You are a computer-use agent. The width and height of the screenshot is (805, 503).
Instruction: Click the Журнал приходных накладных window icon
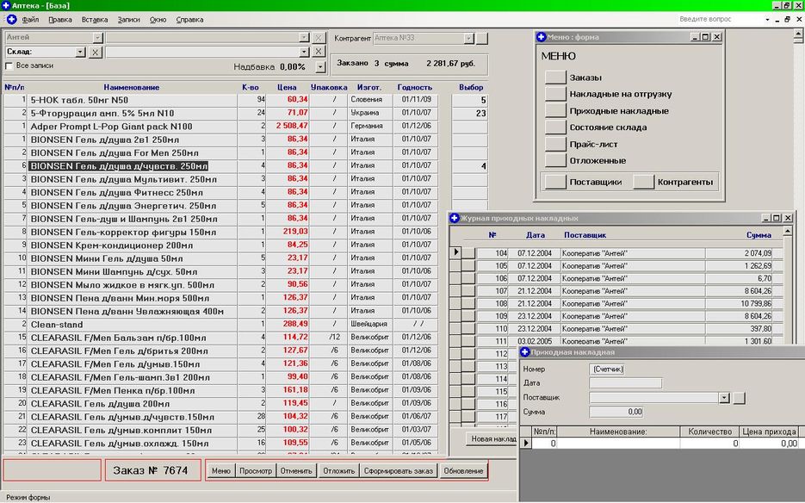pos(455,219)
